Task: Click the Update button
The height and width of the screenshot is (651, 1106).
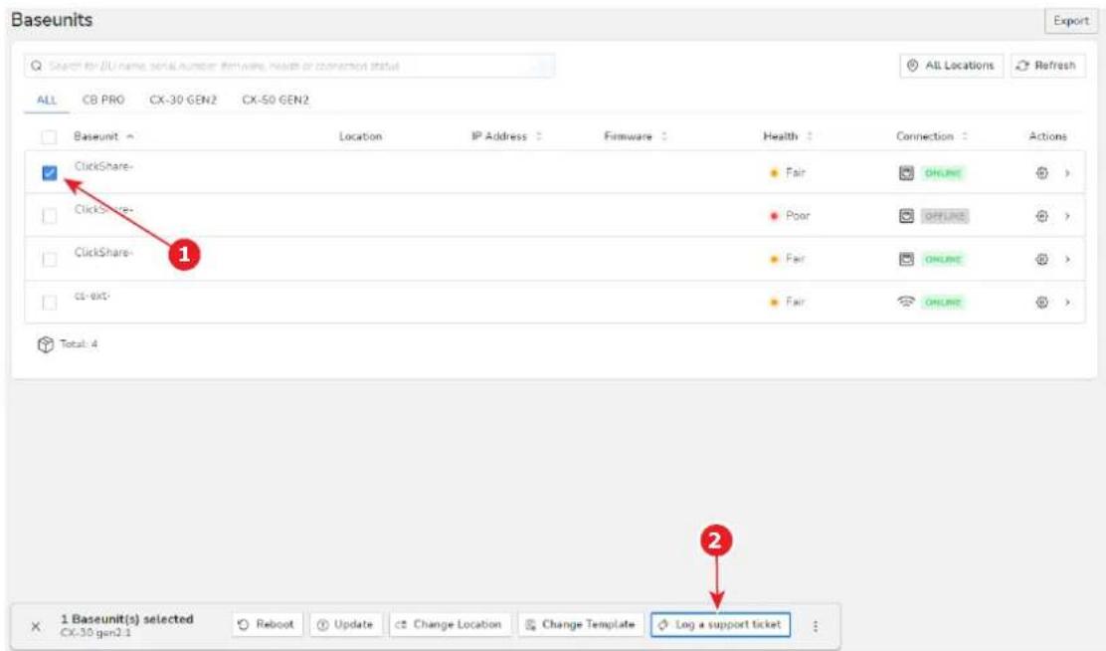Action: [x=346, y=625]
